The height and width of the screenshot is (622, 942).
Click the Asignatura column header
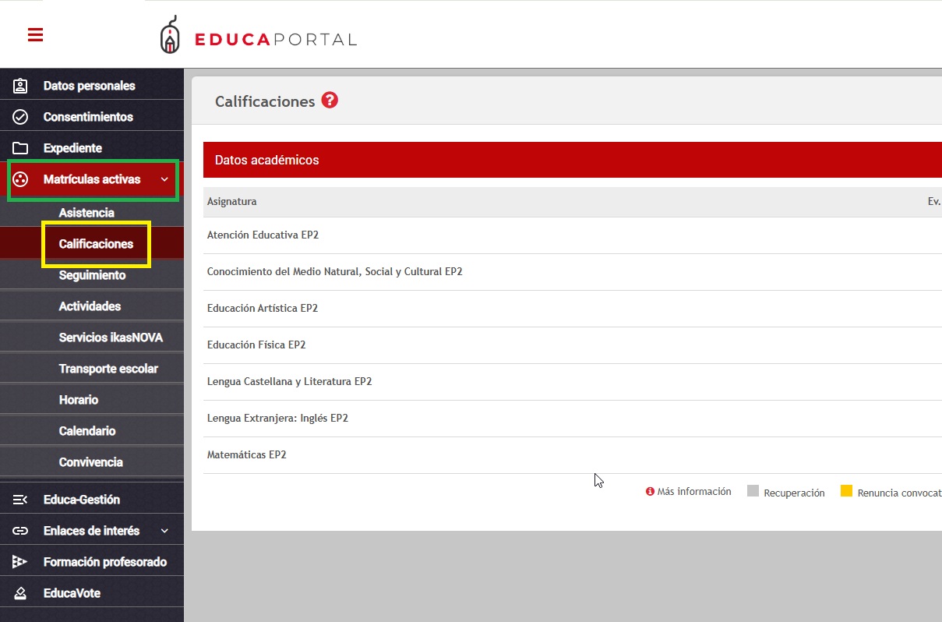[x=231, y=201]
